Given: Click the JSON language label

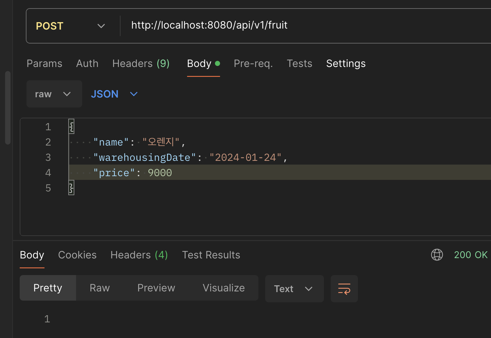Looking at the screenshot, I should coord(105,94).
